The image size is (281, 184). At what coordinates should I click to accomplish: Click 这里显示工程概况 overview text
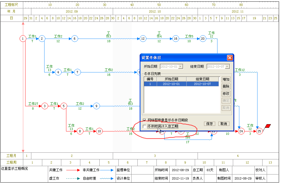(14, 169)
